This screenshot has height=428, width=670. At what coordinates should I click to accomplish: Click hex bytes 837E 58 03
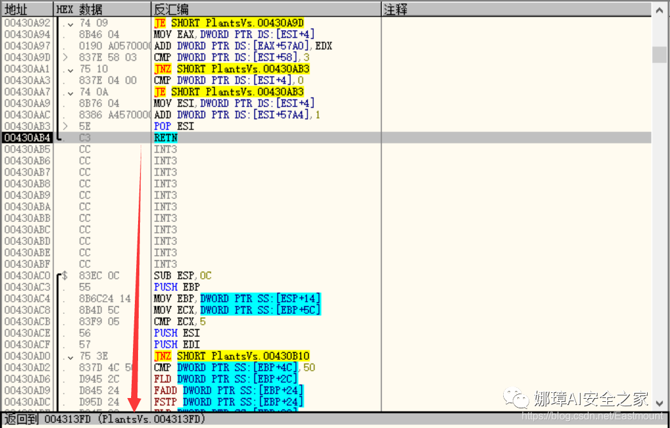107,57
